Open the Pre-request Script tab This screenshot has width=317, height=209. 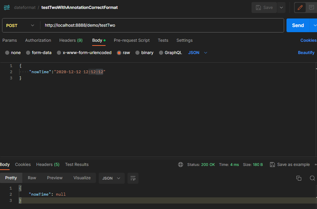click(x=132, y=40)
